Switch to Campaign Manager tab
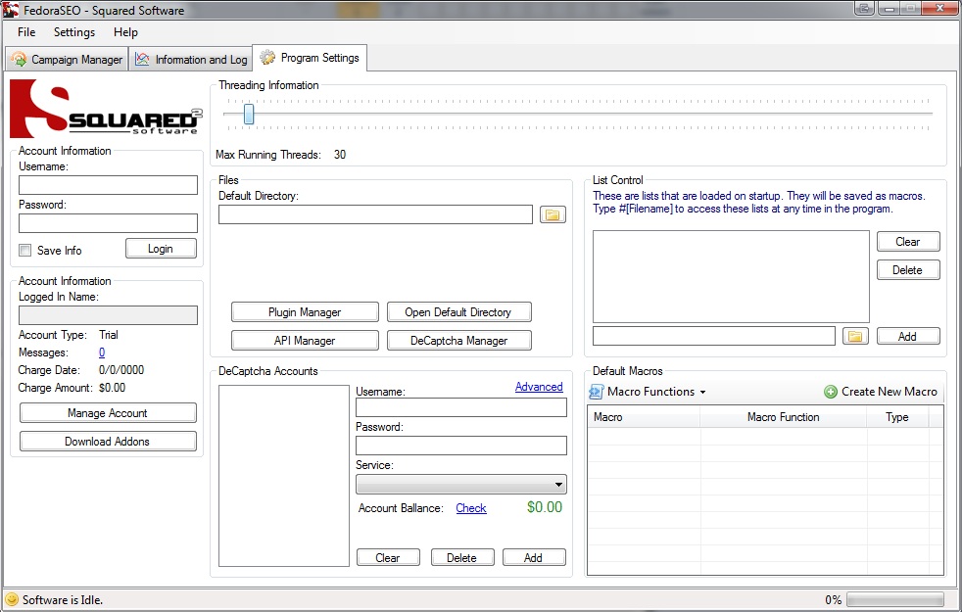 [x=68, y=59]
